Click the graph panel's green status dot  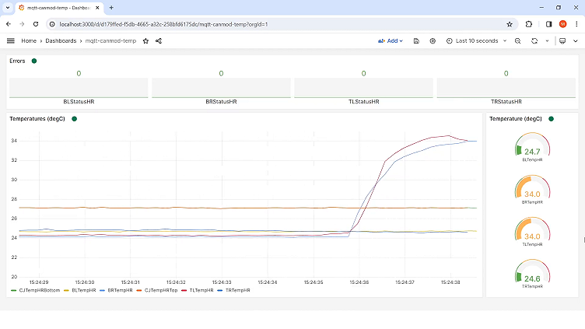click(x=74, y=119)
